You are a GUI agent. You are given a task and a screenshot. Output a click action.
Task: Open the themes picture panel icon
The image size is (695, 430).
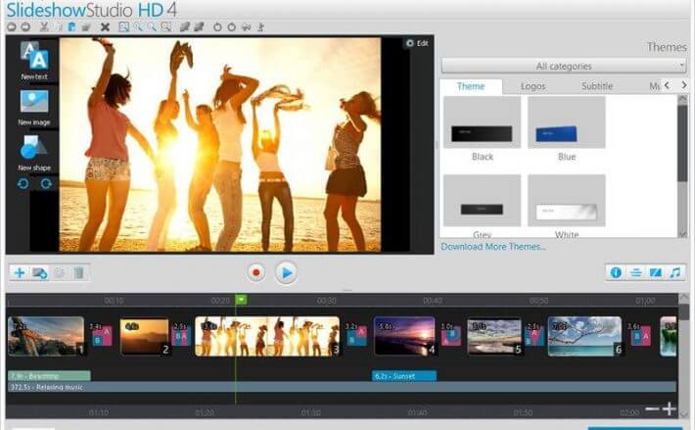656,272
